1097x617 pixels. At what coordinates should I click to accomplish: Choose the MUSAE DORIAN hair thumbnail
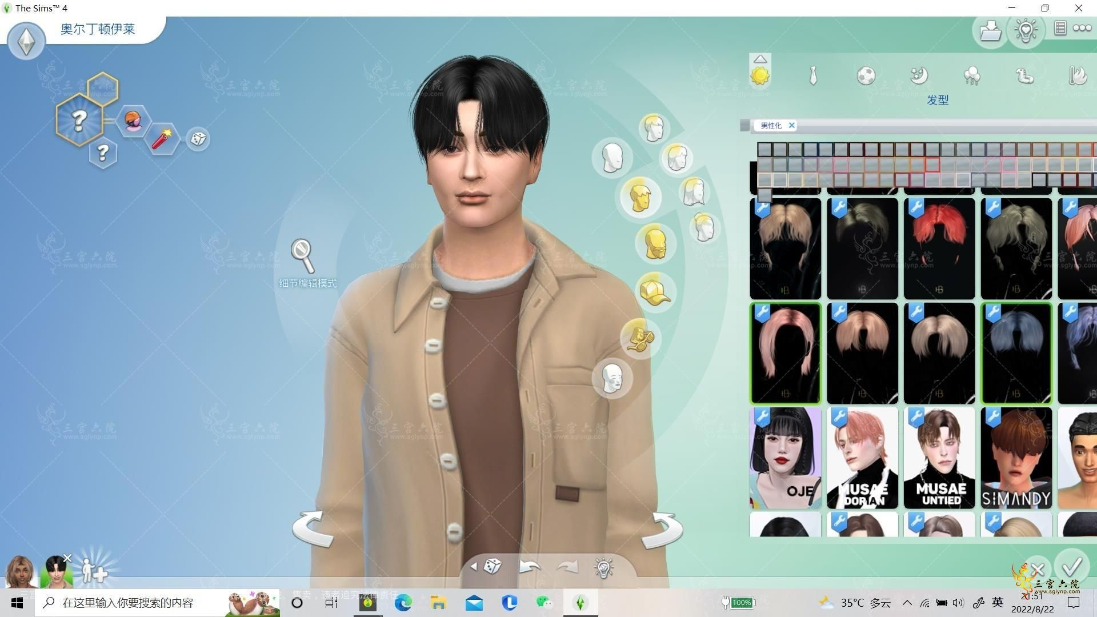[x=862, y=458]
